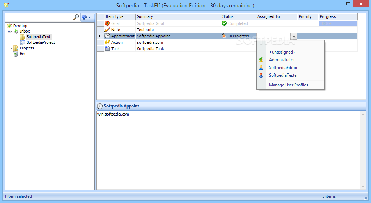Click the SoftpediaEditor user icon

coord(261,67)
